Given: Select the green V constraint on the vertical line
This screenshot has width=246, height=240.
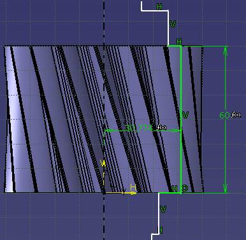Looking at the screenshot, I should pyautogui.click(x=185, y=115).
